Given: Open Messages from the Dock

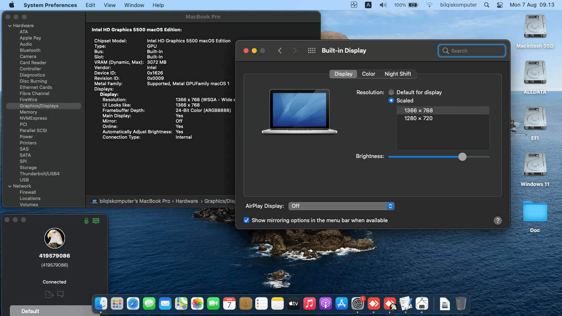Looking at the screenshot, I should pyautogui.click(x=149, y=304).
